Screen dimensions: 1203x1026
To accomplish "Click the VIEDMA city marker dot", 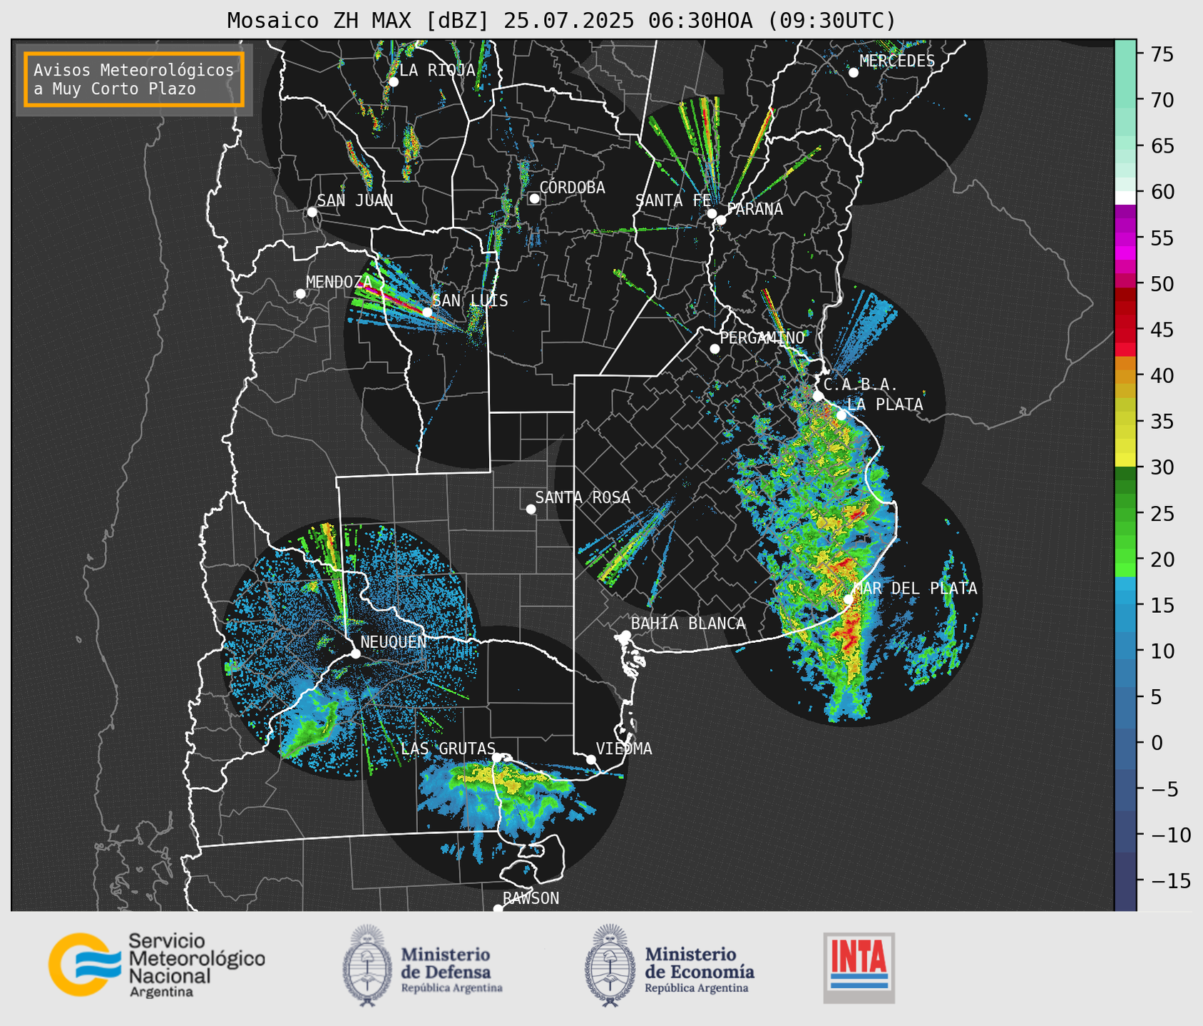I will point(590,759).
